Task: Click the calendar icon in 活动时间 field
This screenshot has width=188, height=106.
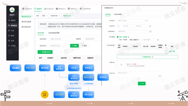Action: (119, 26)
